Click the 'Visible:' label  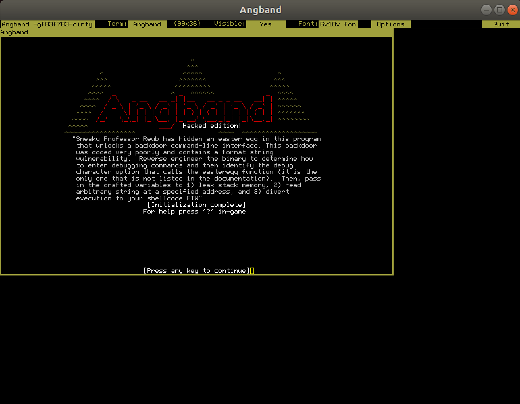[x=230, y=24]
